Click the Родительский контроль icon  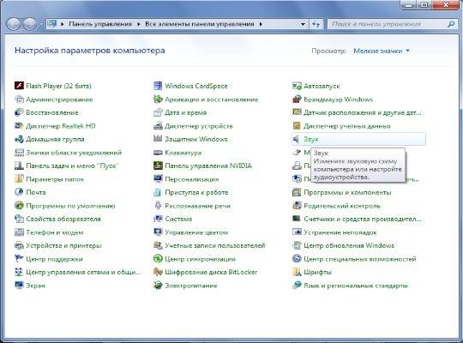pos(297,206)
